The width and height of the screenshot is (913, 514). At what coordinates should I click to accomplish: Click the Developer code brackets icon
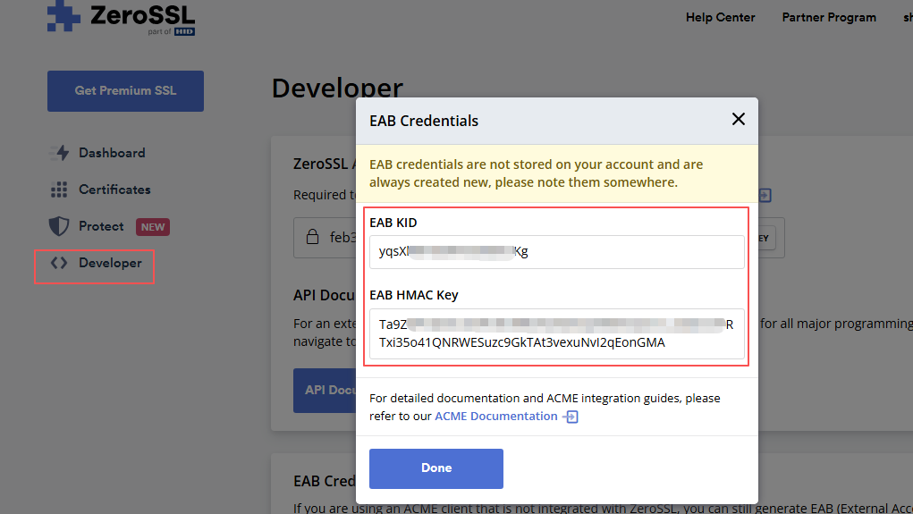[x=59, y=263]
